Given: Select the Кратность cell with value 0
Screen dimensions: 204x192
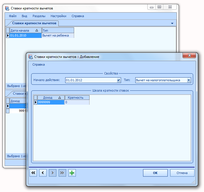Looking at the screenshot, I should 77,102.
